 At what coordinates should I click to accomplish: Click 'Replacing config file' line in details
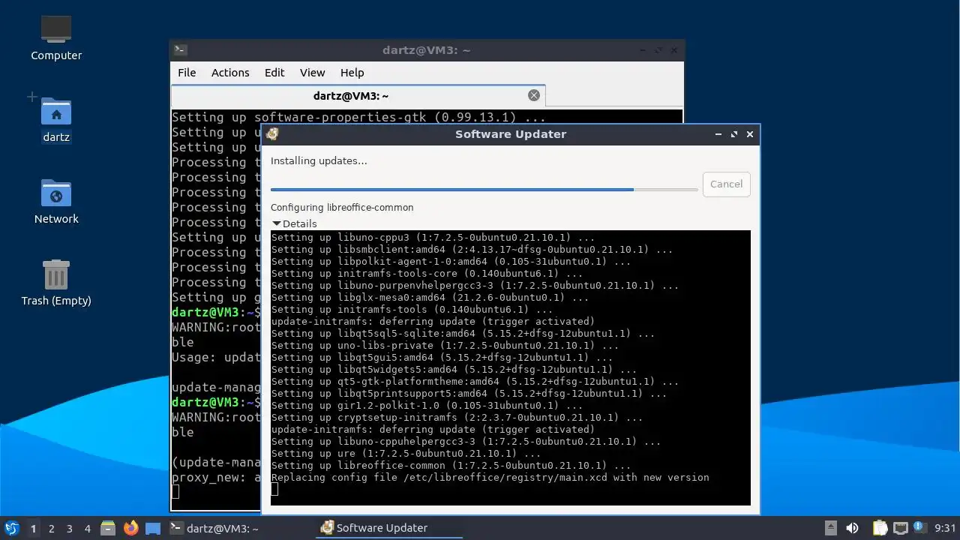pyautogui.click(x=490, y=478)
